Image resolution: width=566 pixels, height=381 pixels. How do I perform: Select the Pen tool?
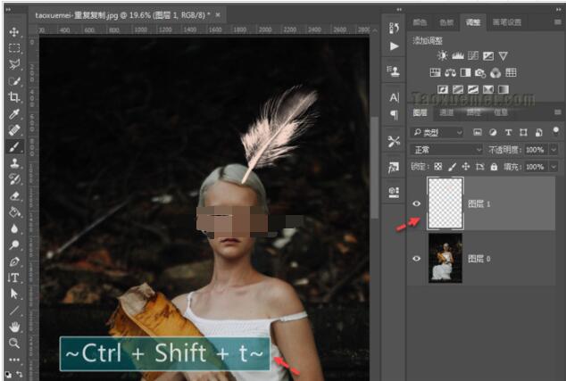[14, 261]
